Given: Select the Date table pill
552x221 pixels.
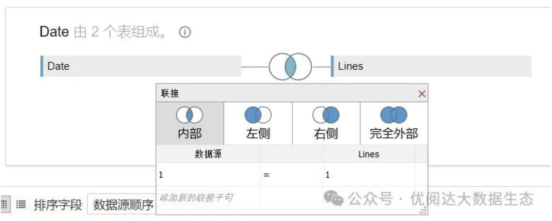Looking at the screenshot, I should pyautogui.click(x=141, y=66).
